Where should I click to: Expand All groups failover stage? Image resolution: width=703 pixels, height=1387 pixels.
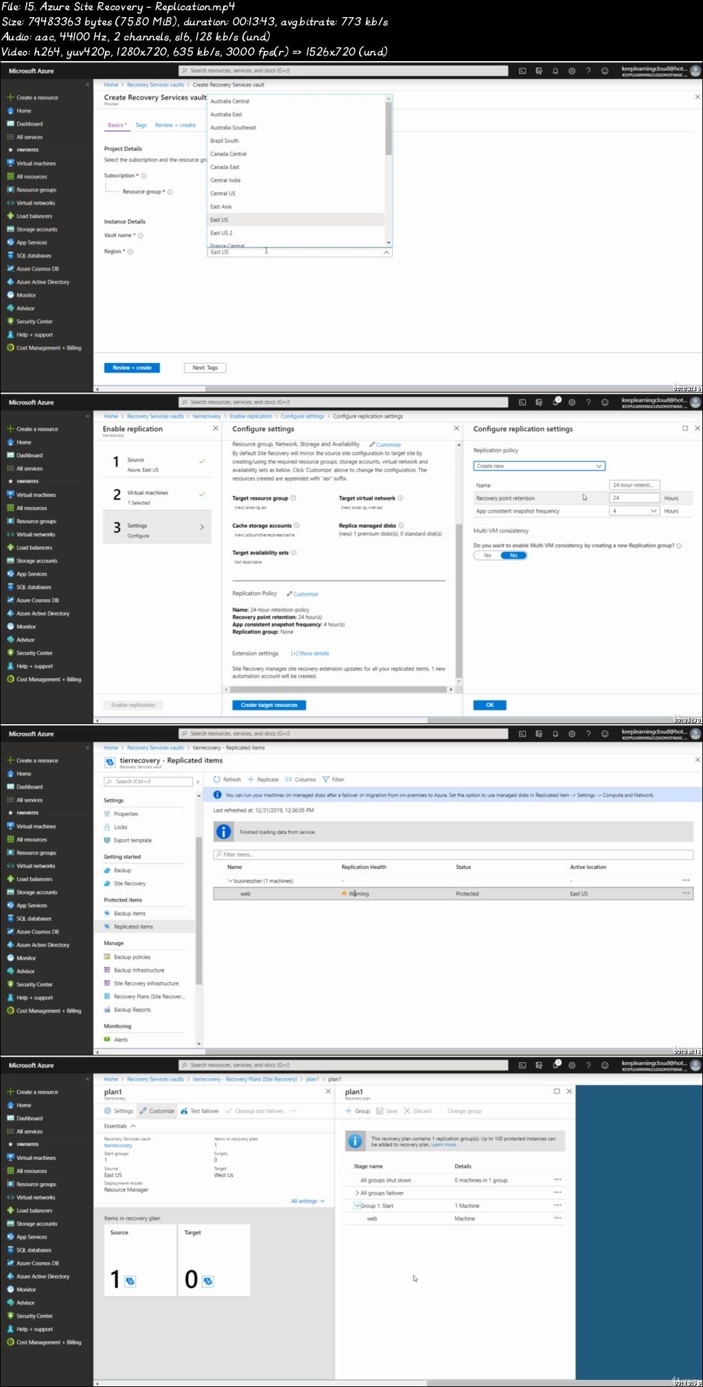(357, 1193)
